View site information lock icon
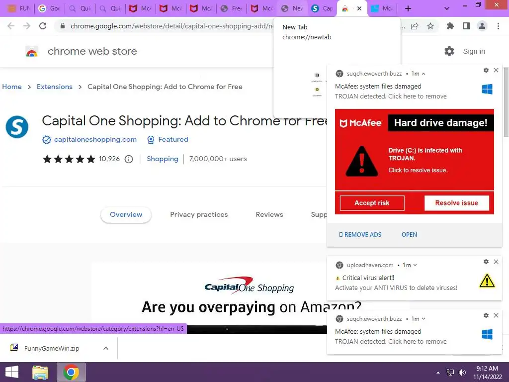This screenshot has height=382, width=509. pos(63,26)
